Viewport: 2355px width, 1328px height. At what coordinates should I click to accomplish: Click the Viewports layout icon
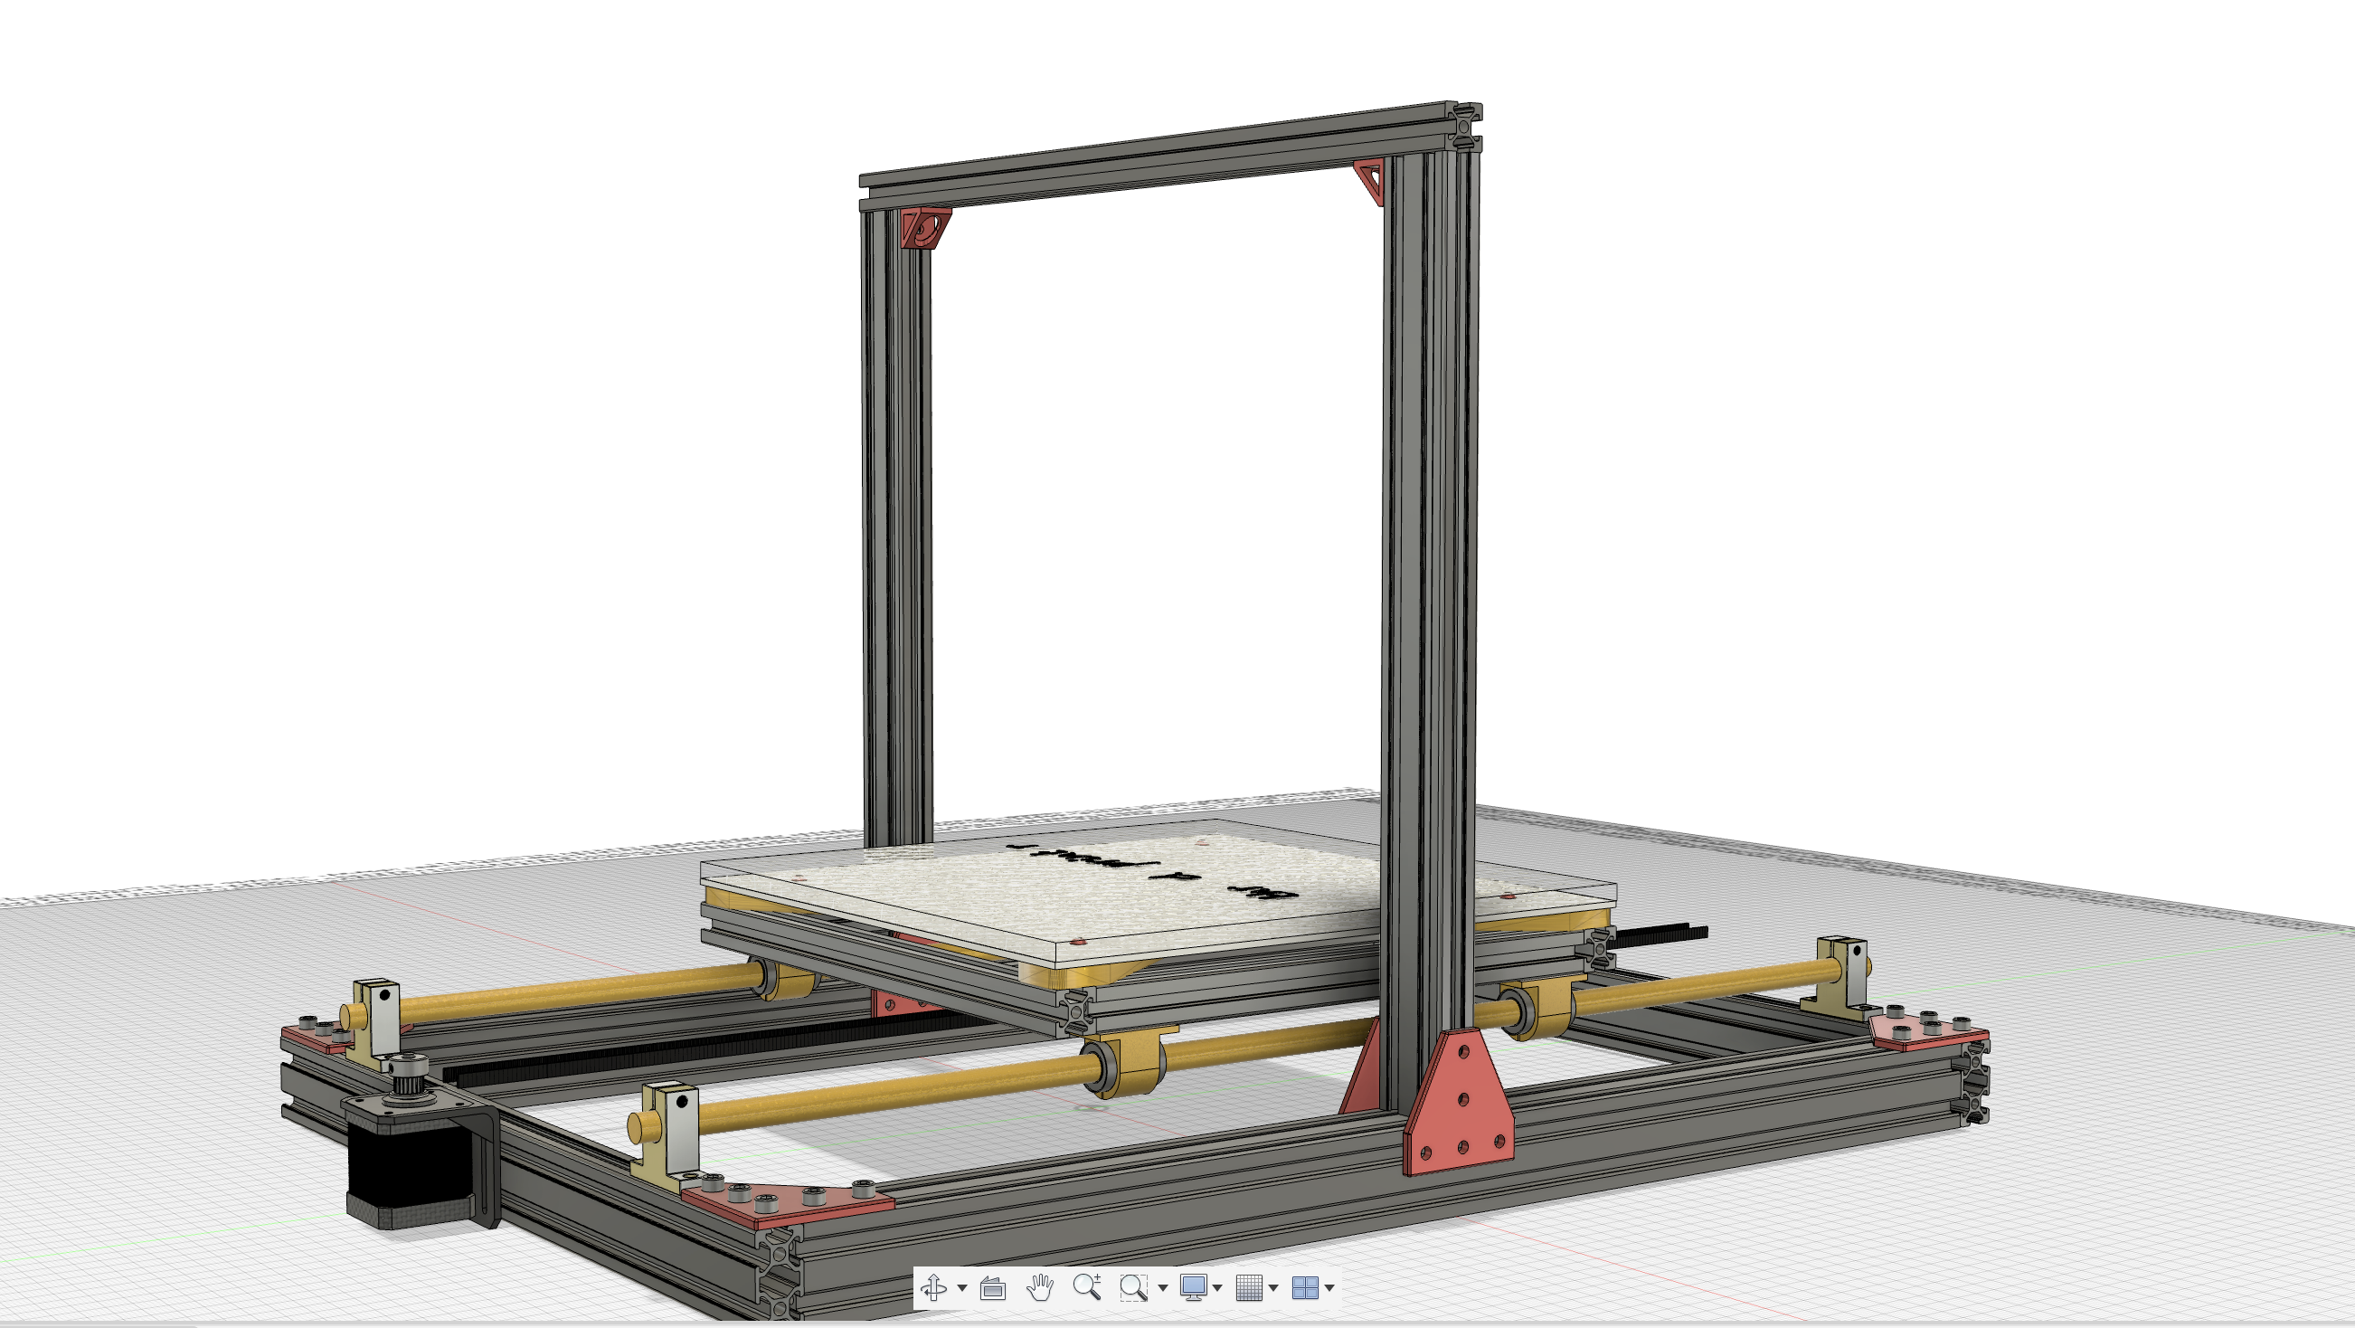point(1305,1288)
